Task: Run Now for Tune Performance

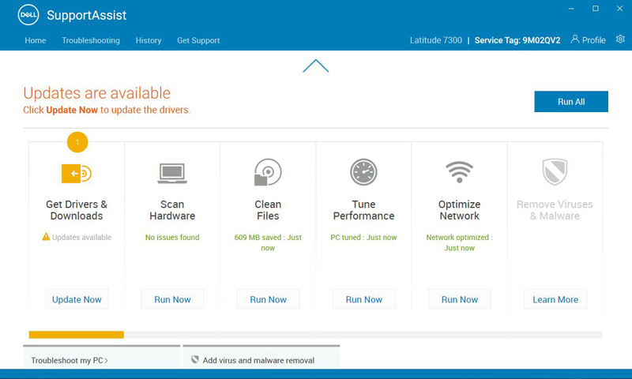Action: tap(364, 299)
